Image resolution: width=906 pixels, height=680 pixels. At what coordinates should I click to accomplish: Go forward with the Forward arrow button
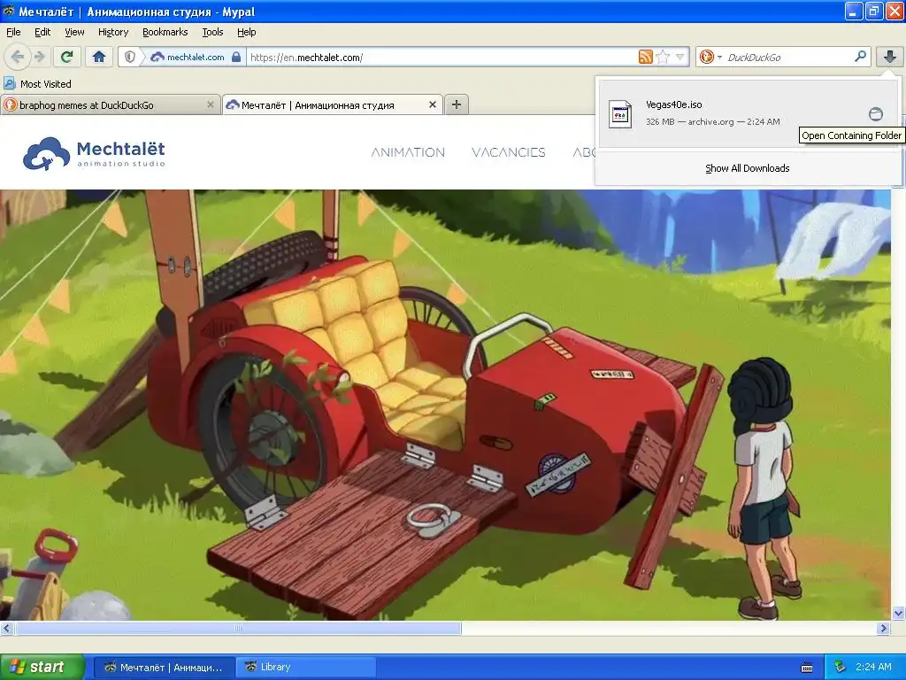point(39,58)
